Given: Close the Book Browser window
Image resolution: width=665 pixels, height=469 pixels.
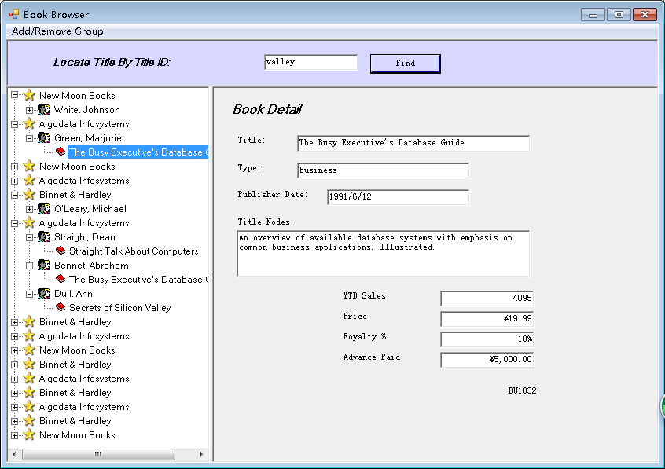Looking at the screenshot, I should tap(645, 15).
